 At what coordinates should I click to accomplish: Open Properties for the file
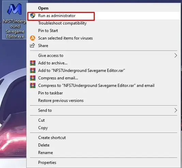coord(103,163)
